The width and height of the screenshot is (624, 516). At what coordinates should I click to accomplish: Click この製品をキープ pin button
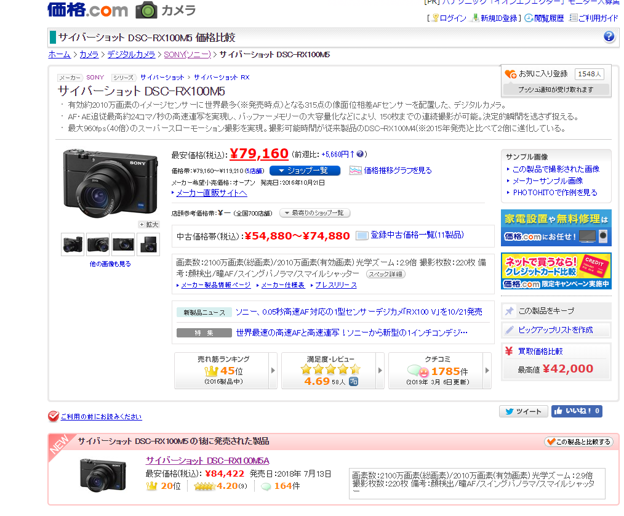(x=556, y=311)
